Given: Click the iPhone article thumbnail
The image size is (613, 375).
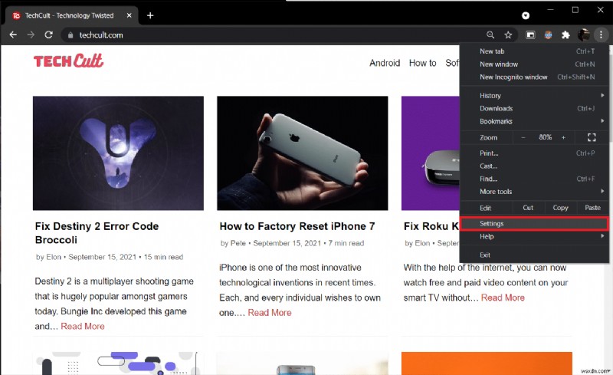Looking at the screenshot, I should [303, 153].
